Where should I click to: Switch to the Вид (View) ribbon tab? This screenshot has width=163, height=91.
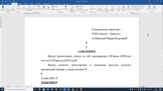pos(54,4)
